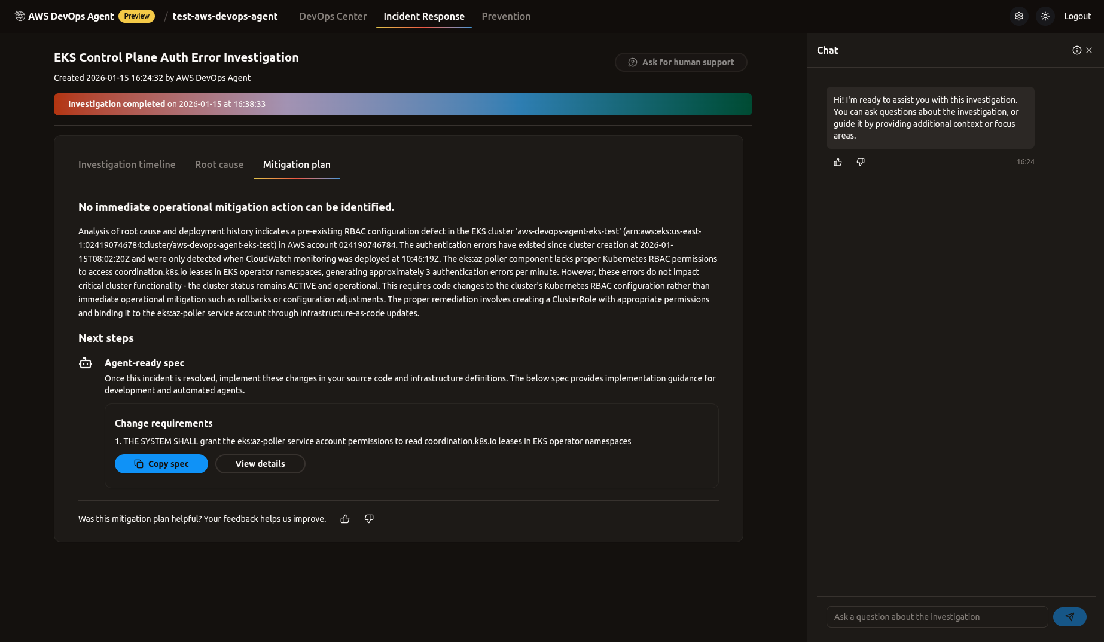Click the No immediate operational mitigation heading
The image size is (1104, 642).
point(236,207)
